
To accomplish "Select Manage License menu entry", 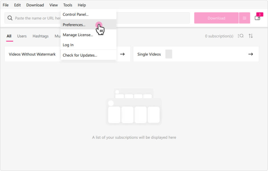I will click(x=78, y=35).
